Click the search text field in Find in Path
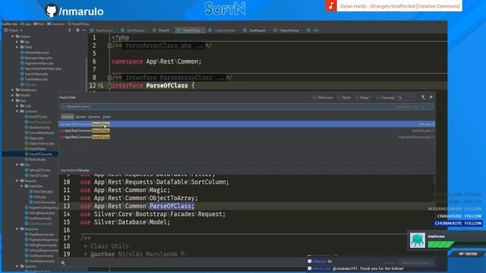This screenshot has width=486, height=273. coord(247,107)
